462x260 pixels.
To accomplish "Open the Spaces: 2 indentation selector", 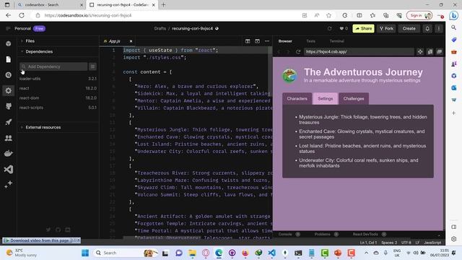I will tap(389, 243).
